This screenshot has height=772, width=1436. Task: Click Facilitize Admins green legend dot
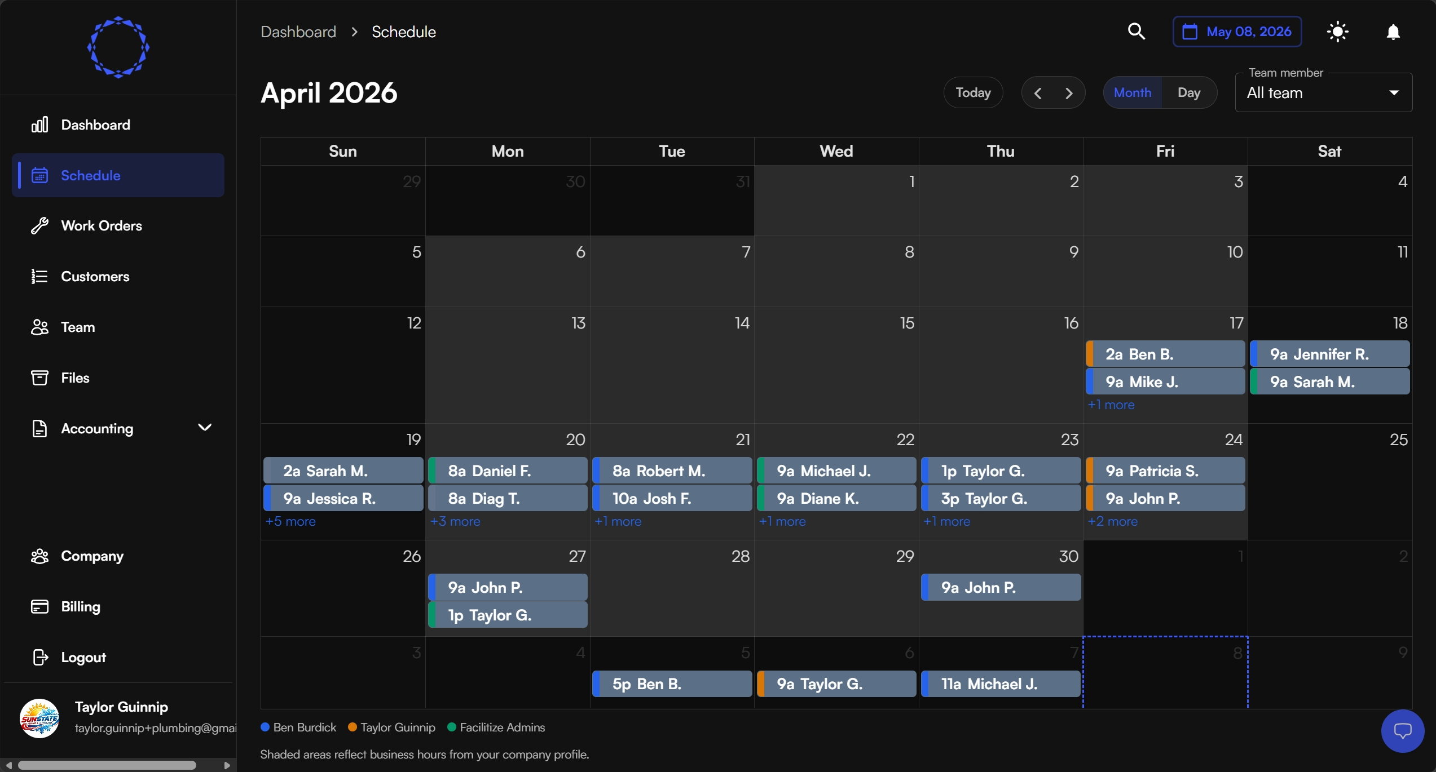(452, 727)
